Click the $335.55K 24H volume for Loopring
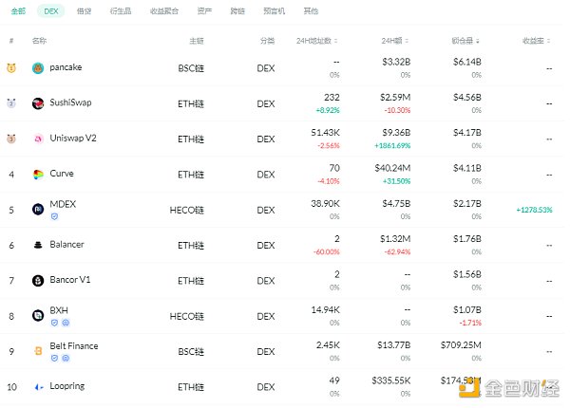Image resolution: width=570 pixels, height=408 pixels. tap(390, 380)
